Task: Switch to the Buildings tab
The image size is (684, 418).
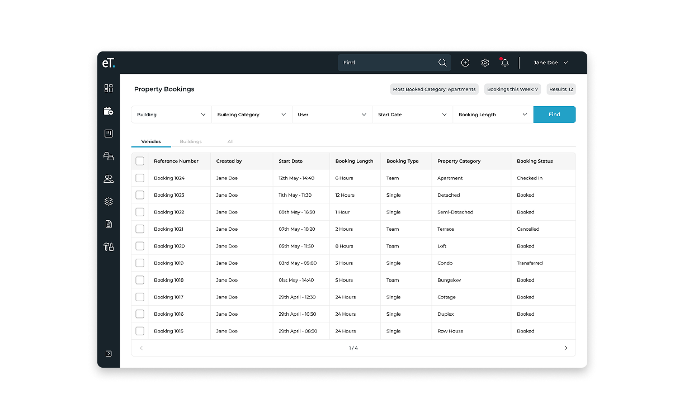Action: (191, 142)
